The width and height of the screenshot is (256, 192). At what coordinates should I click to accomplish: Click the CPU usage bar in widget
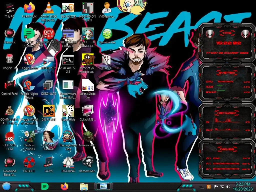[x=226, y=82]
